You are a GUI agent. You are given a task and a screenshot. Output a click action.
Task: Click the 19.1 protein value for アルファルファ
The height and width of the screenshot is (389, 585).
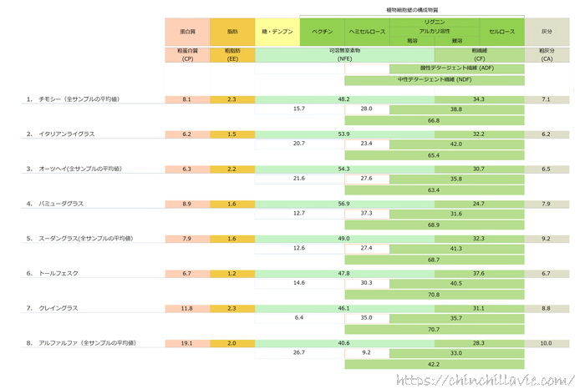(x=187, y=343)
